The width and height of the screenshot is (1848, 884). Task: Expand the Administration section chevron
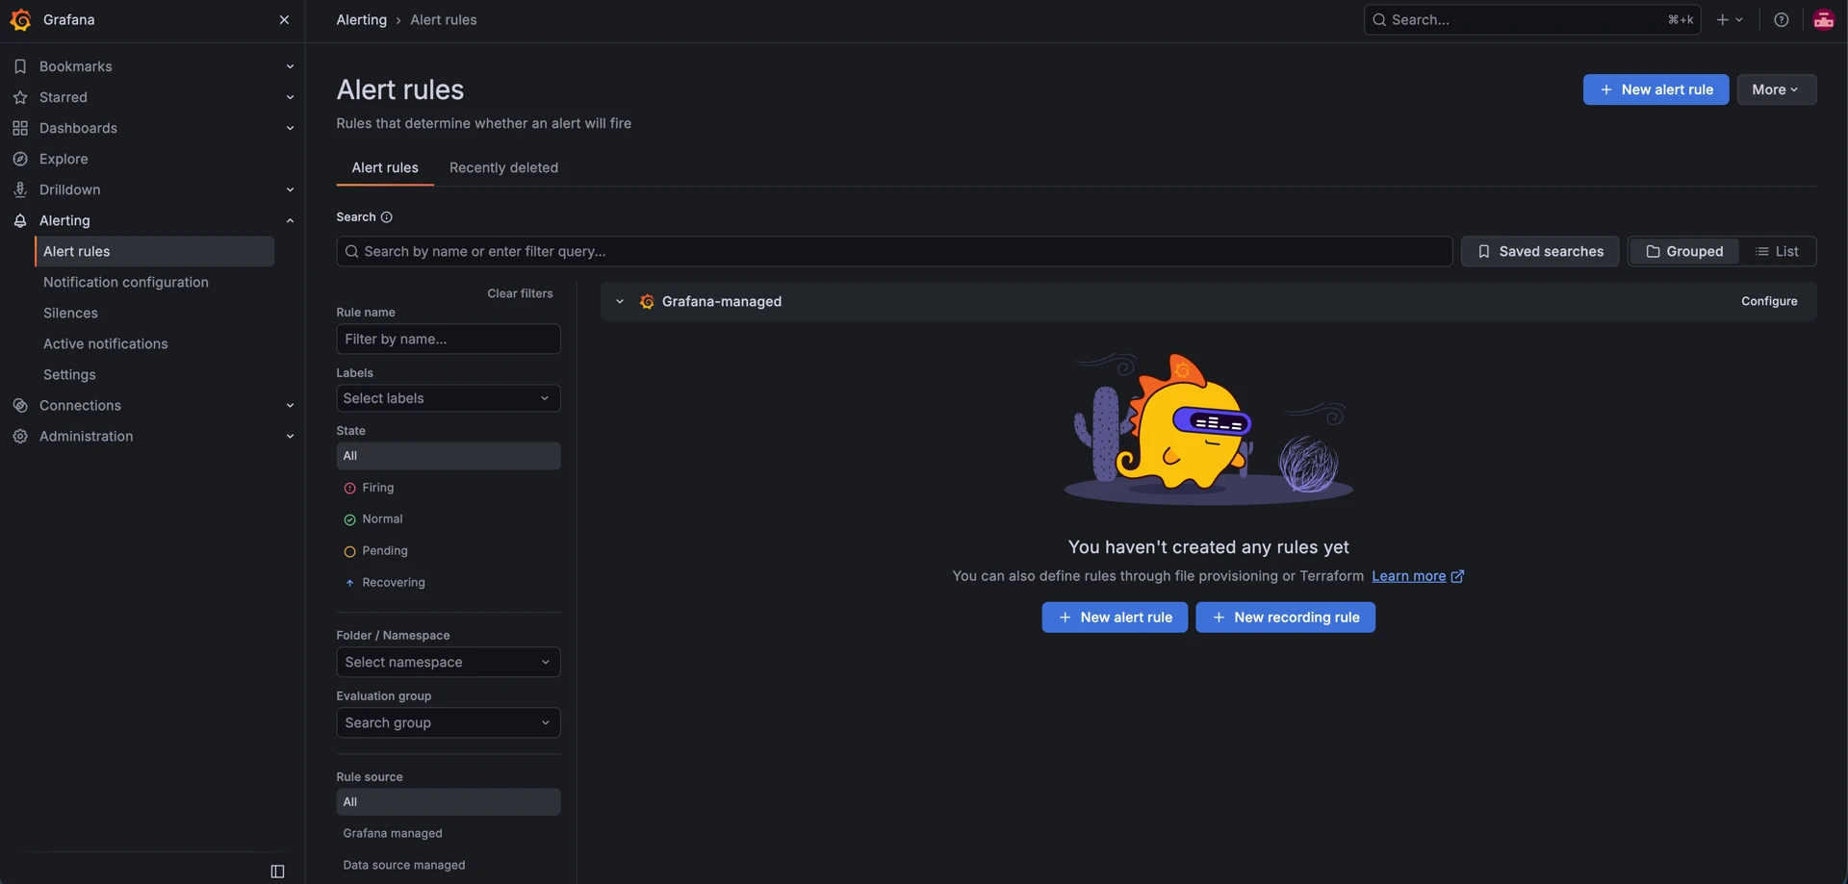(x=290, y=436)
